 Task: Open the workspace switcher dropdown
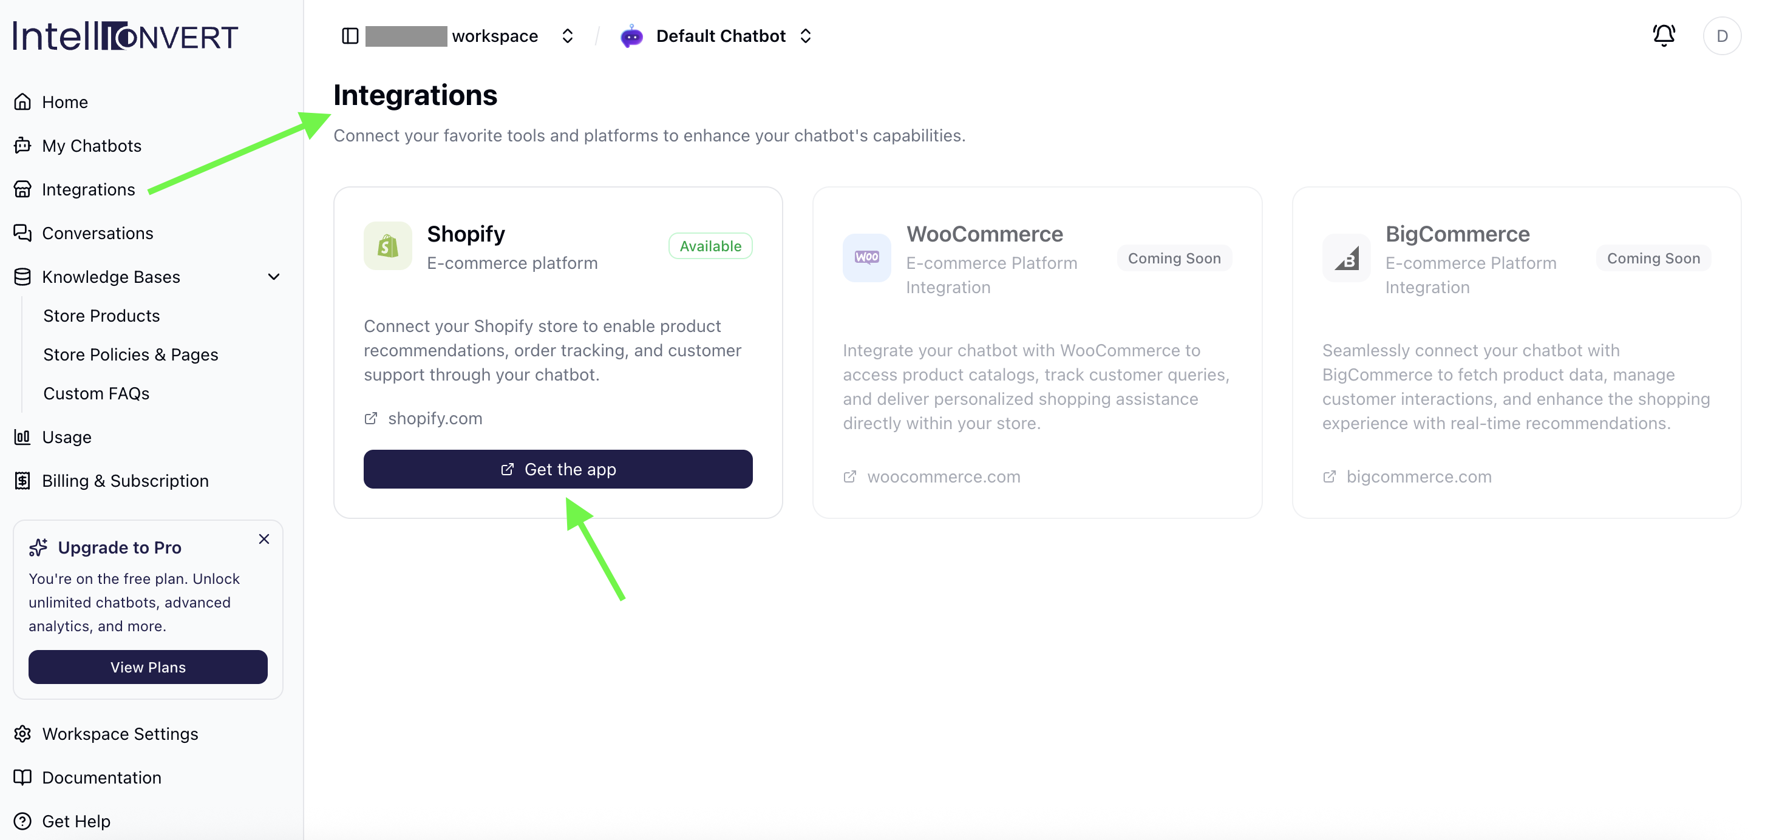coord(567,36)
